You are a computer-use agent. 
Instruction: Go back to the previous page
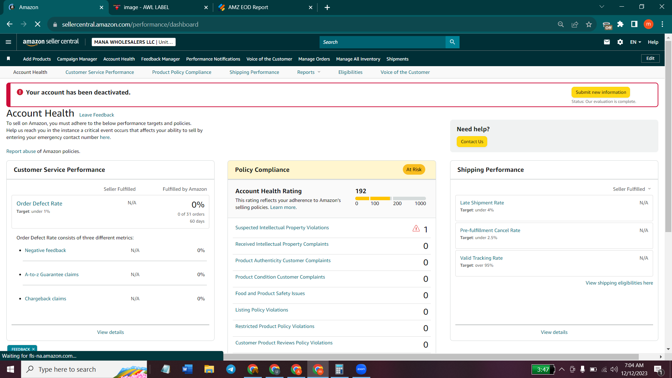pyautogui.click(x=10, y=24)
